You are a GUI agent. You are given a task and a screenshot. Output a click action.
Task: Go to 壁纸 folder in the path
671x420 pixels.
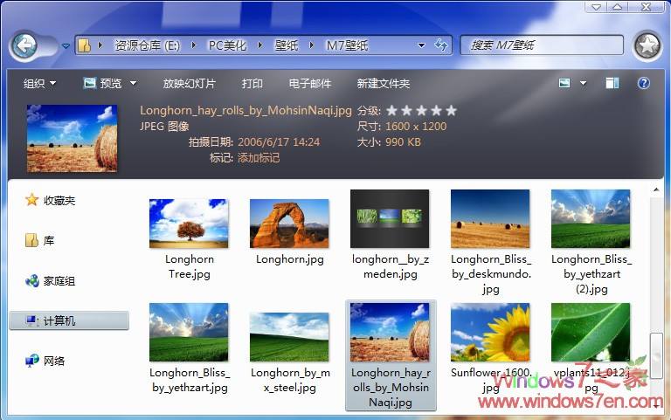click(x=287, y=45)
